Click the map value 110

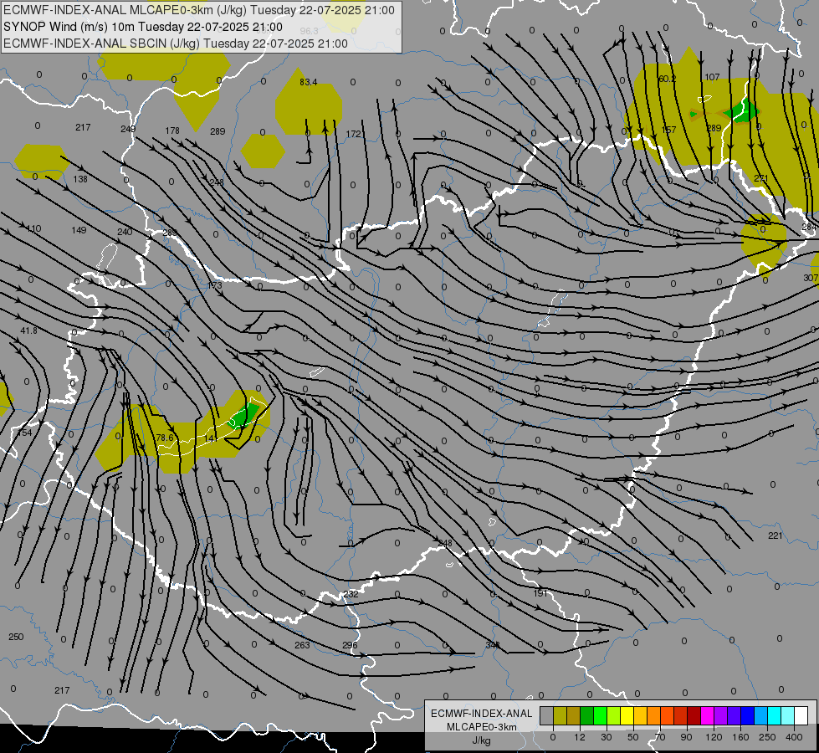tap(33, 229)
